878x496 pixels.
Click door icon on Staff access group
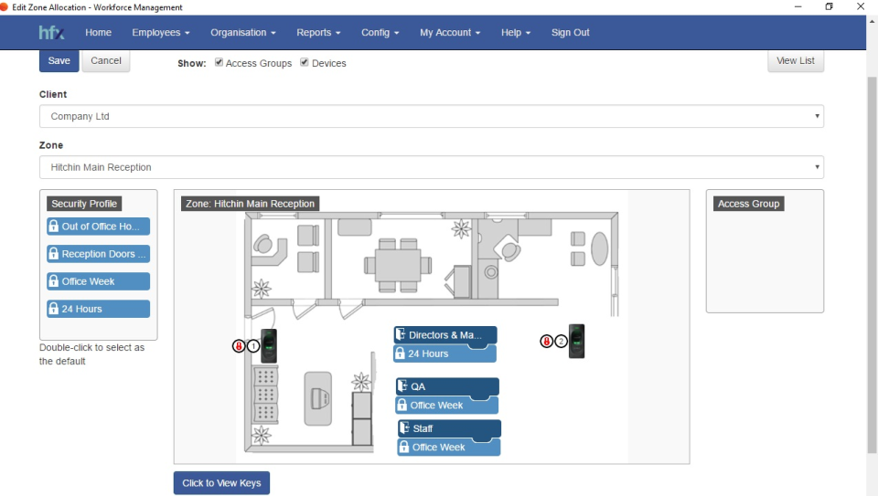(x=405, y=427)
